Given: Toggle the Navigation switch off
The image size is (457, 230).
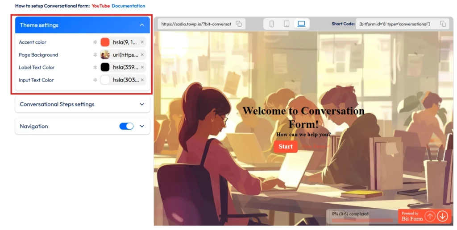Looking at the screenshot, I should 126,126.
